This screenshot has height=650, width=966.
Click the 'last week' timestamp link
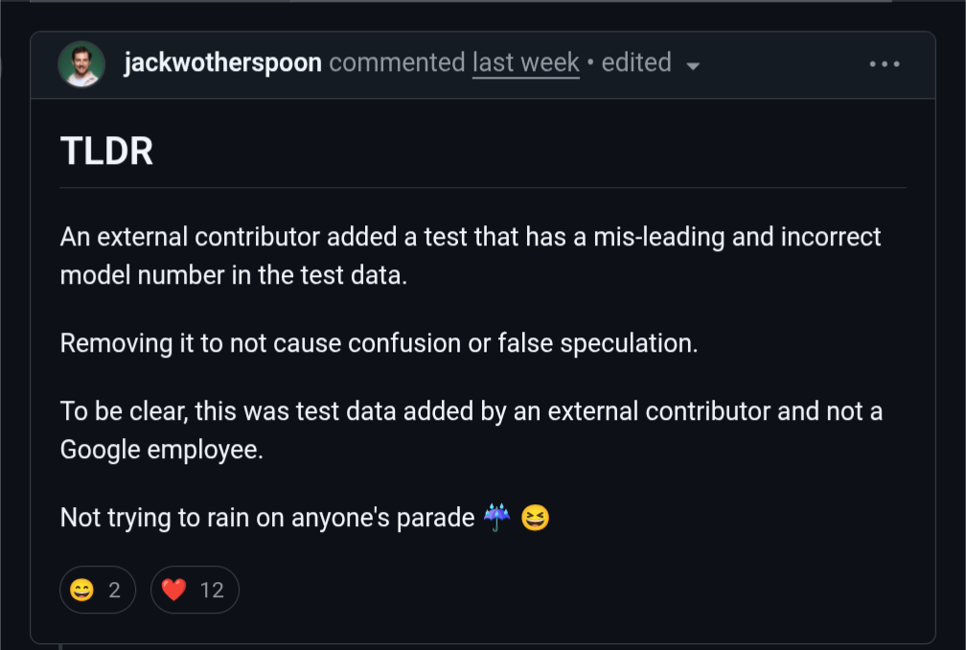525,63
